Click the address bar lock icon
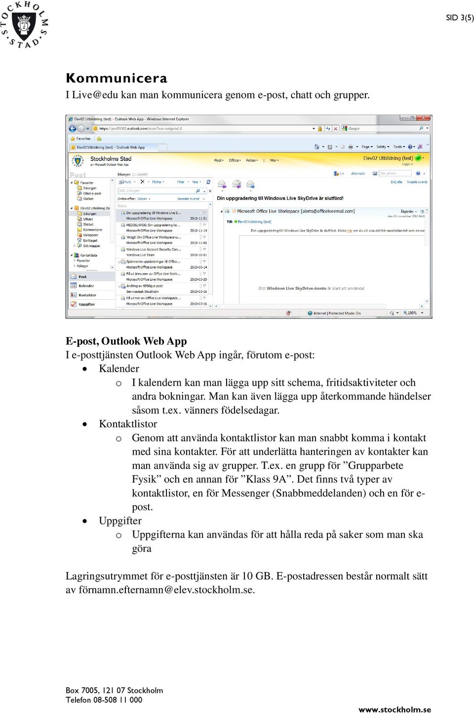The width and height of the screenshot is (474, 713). tap(320, 128)
